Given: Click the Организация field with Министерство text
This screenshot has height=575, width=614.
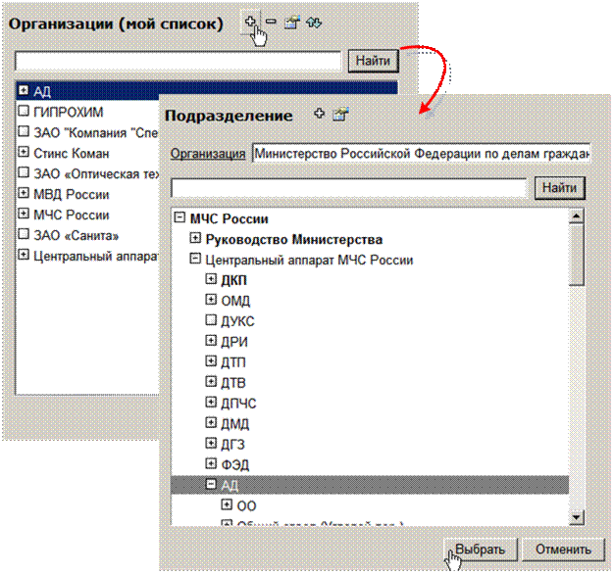Looking at the screenshot, I should [x=421, y=154].
